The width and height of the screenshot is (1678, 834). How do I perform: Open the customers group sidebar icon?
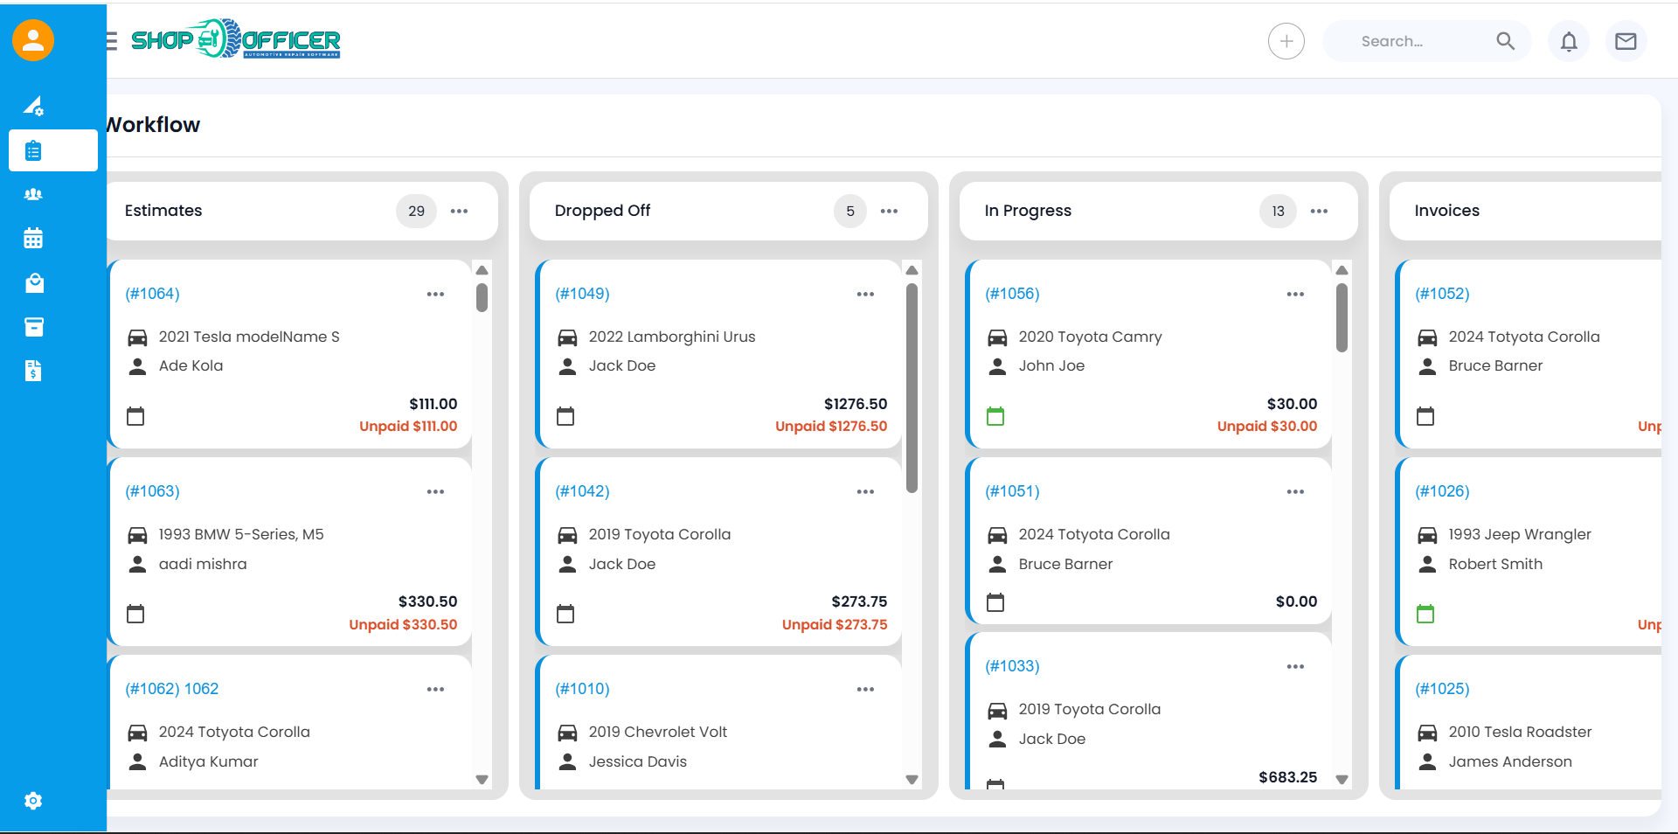coord(33,194)
